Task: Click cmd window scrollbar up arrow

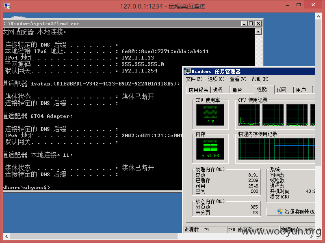Action: tap(258, 32)
